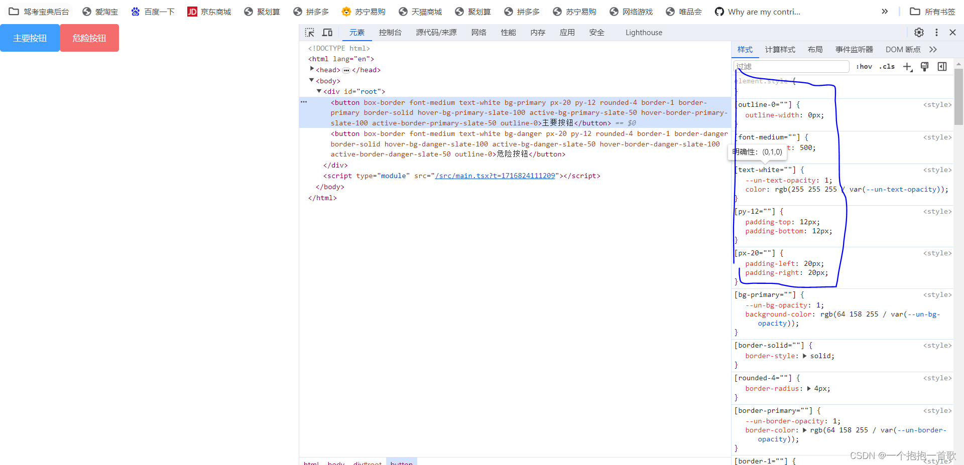
Task: Collapse the body element node
Action: [312, 80]
